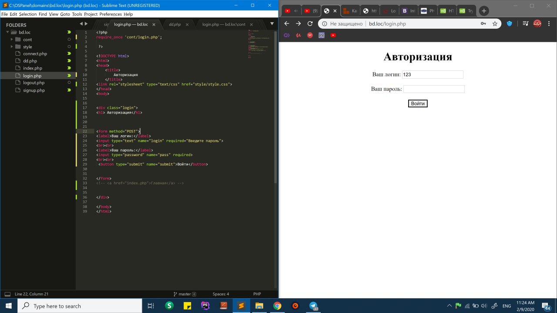Open the Chrome three-dot menu
The width and height of the screenshot is (557, 313).
click(x=549, y=24)
